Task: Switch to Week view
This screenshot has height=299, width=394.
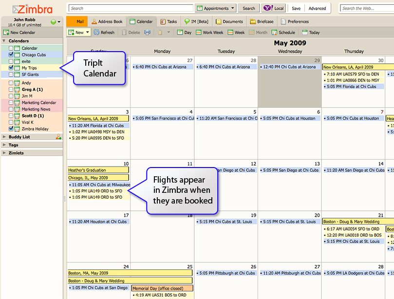Action: [236, 33]
